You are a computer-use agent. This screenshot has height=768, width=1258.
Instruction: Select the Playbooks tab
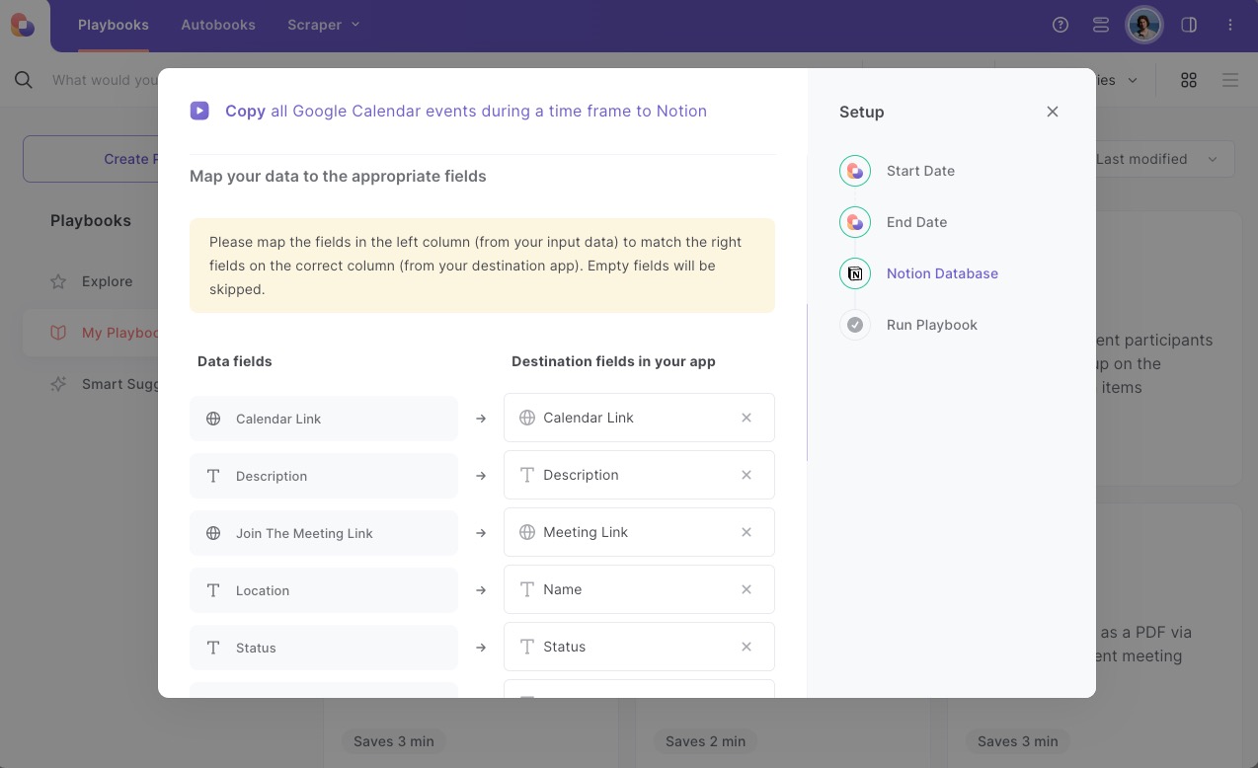[x=114, y=25]
